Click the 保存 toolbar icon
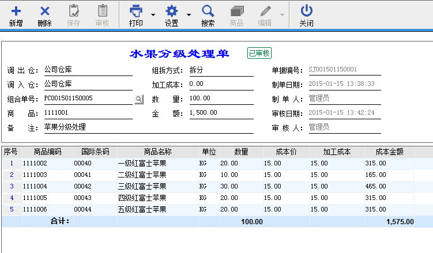433x253 pixels. pos(74,11)
